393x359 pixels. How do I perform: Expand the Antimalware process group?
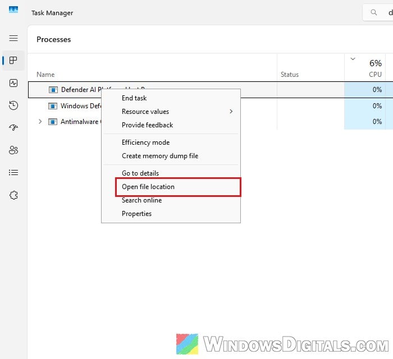[x=40, y=122]
